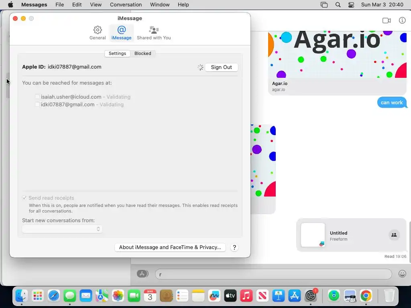Image resolution: width=411 pixels, height=308 pixels.
Task: Open Contacts from the Dock
Action: point(166,296)
